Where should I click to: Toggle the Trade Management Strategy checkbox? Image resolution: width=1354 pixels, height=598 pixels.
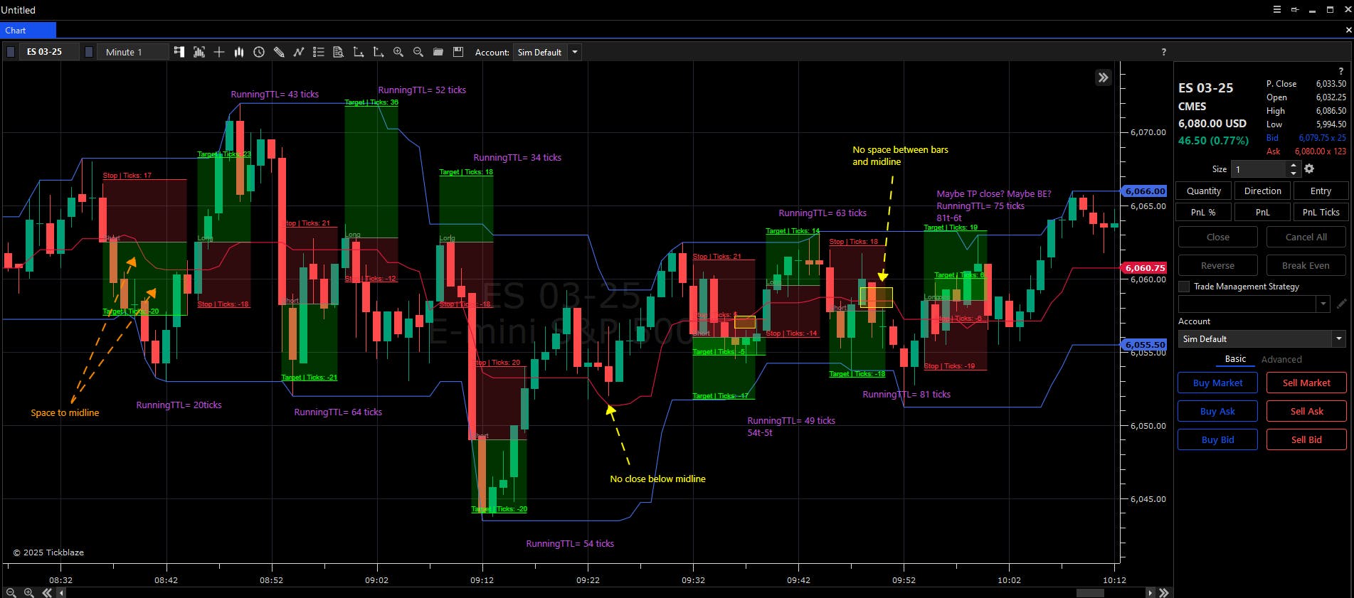[1184, 287]
